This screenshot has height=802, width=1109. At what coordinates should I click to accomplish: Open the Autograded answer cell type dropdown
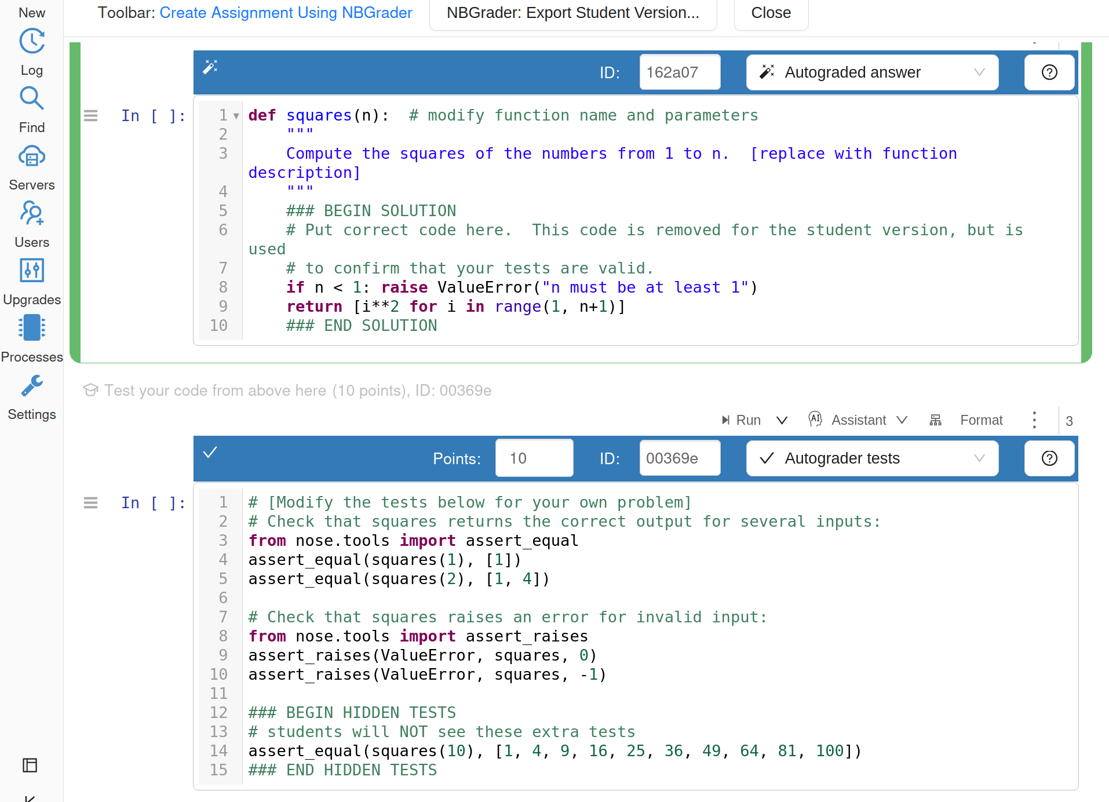(x=872, y=72)
